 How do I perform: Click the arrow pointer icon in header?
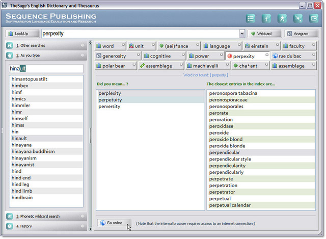298,18
